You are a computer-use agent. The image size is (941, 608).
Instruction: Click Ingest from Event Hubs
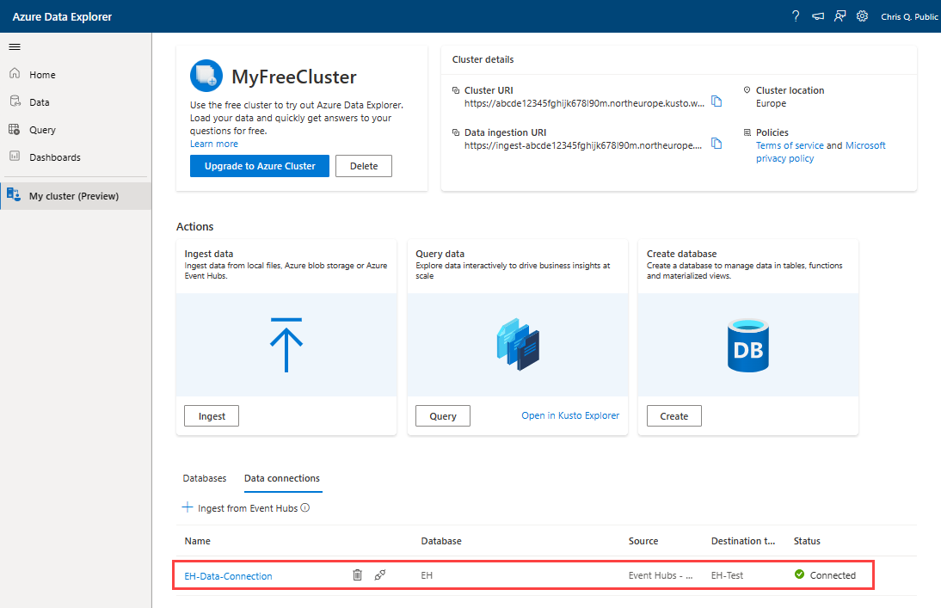coord(246,508)
